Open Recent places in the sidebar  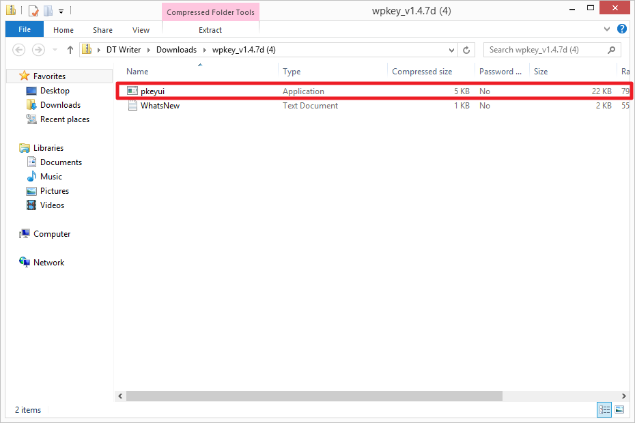tap(65, 119)
